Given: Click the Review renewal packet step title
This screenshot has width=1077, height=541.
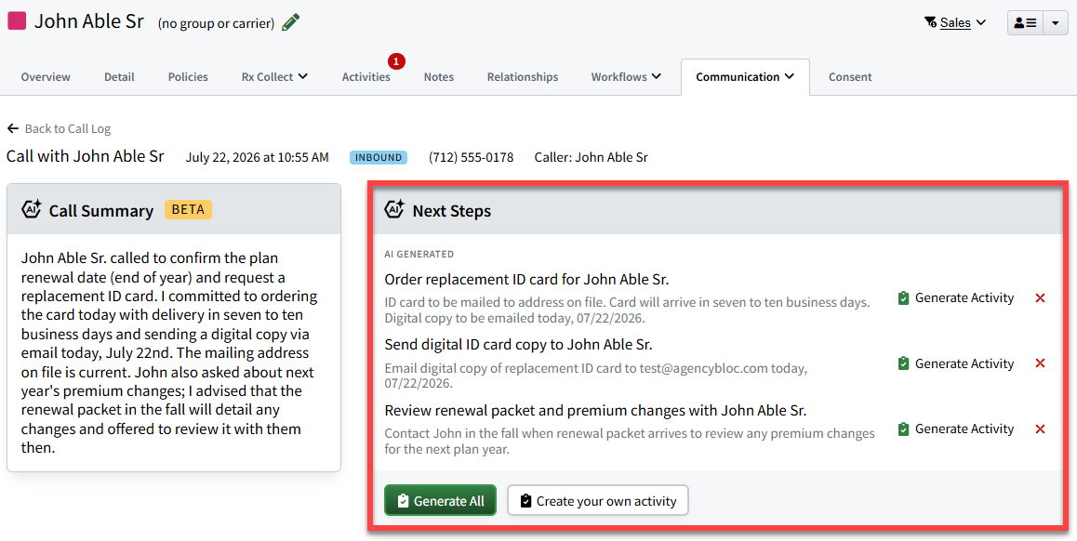Looking at the screenshot, I should [595, 411].
